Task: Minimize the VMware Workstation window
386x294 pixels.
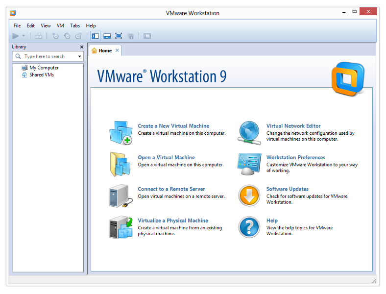Action: click(x=344, y=12)
